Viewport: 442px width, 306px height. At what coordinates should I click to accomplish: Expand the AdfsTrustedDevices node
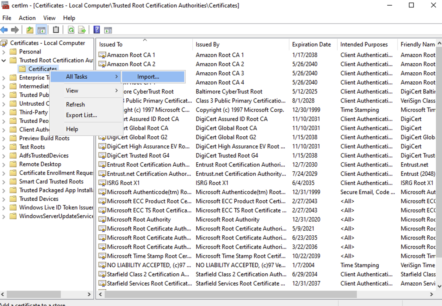coord(4,156)
